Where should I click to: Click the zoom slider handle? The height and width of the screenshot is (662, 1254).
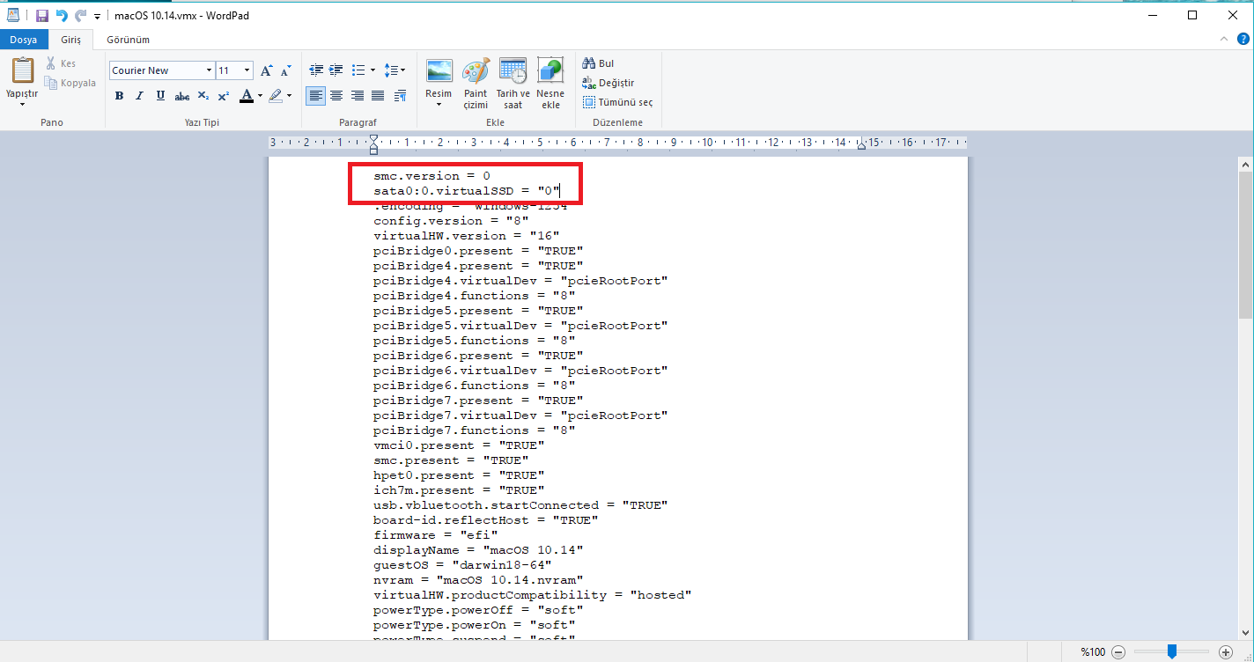(x=1171, y=651)
